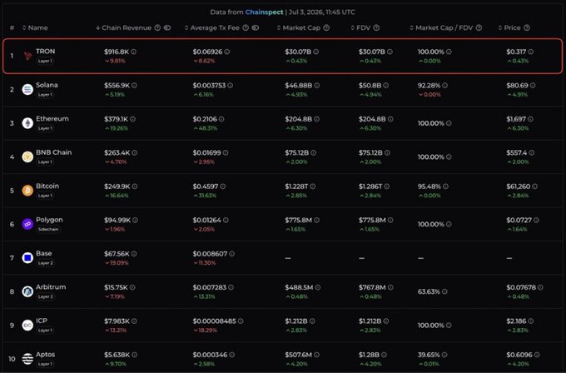Open Market Cap header help icon

coord(326,27)
